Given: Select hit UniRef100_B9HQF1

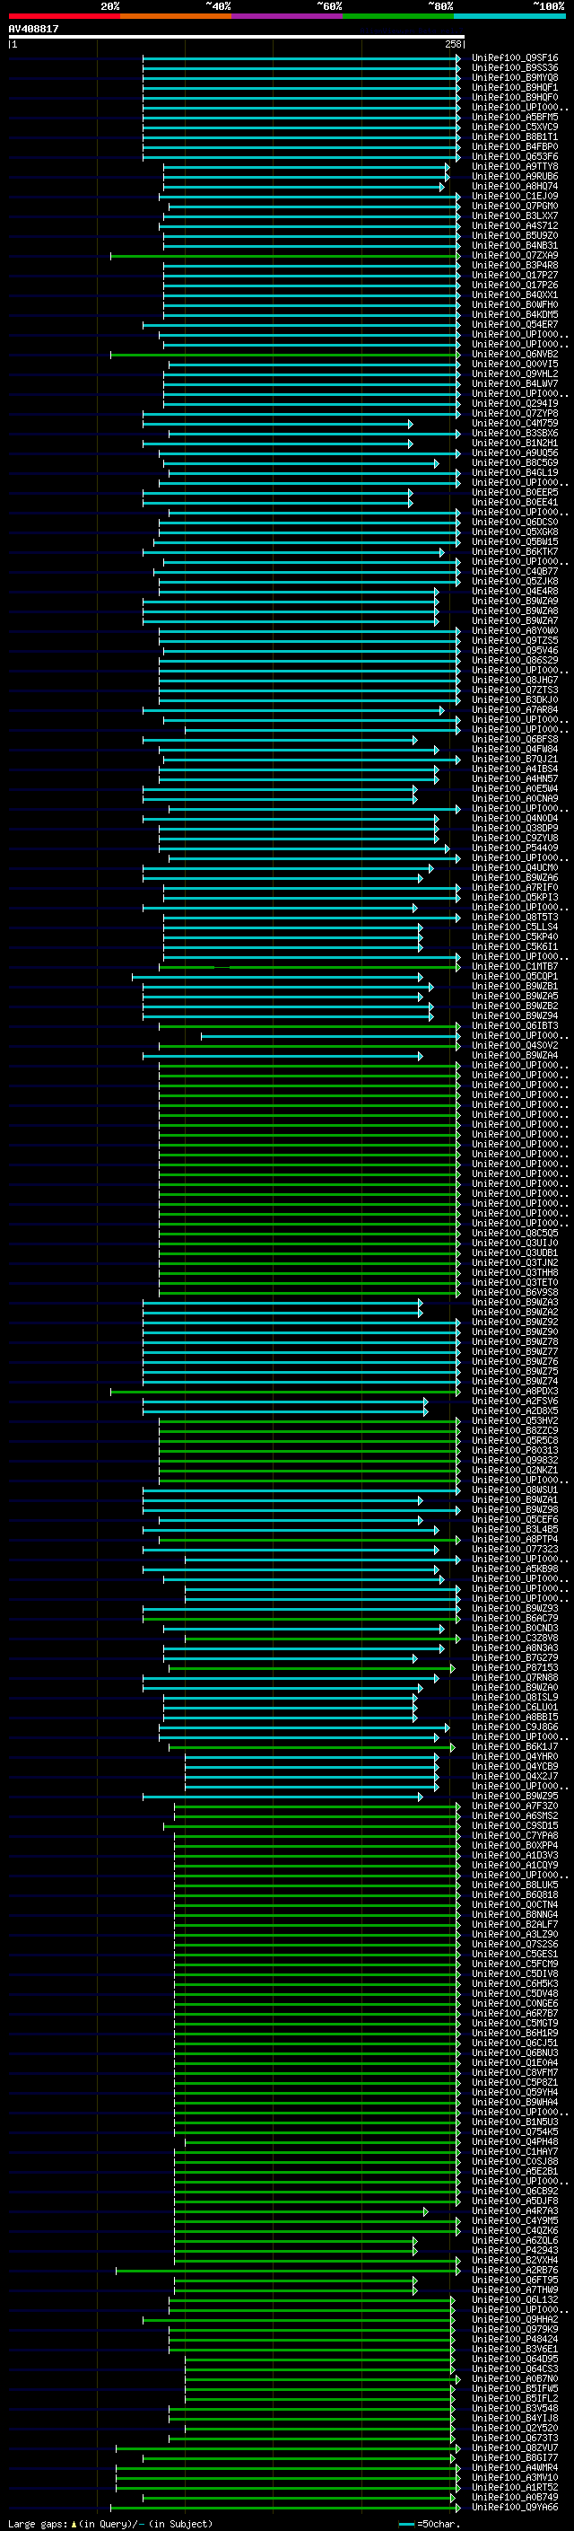Looking at the screenshot, I should click(515, 87).
